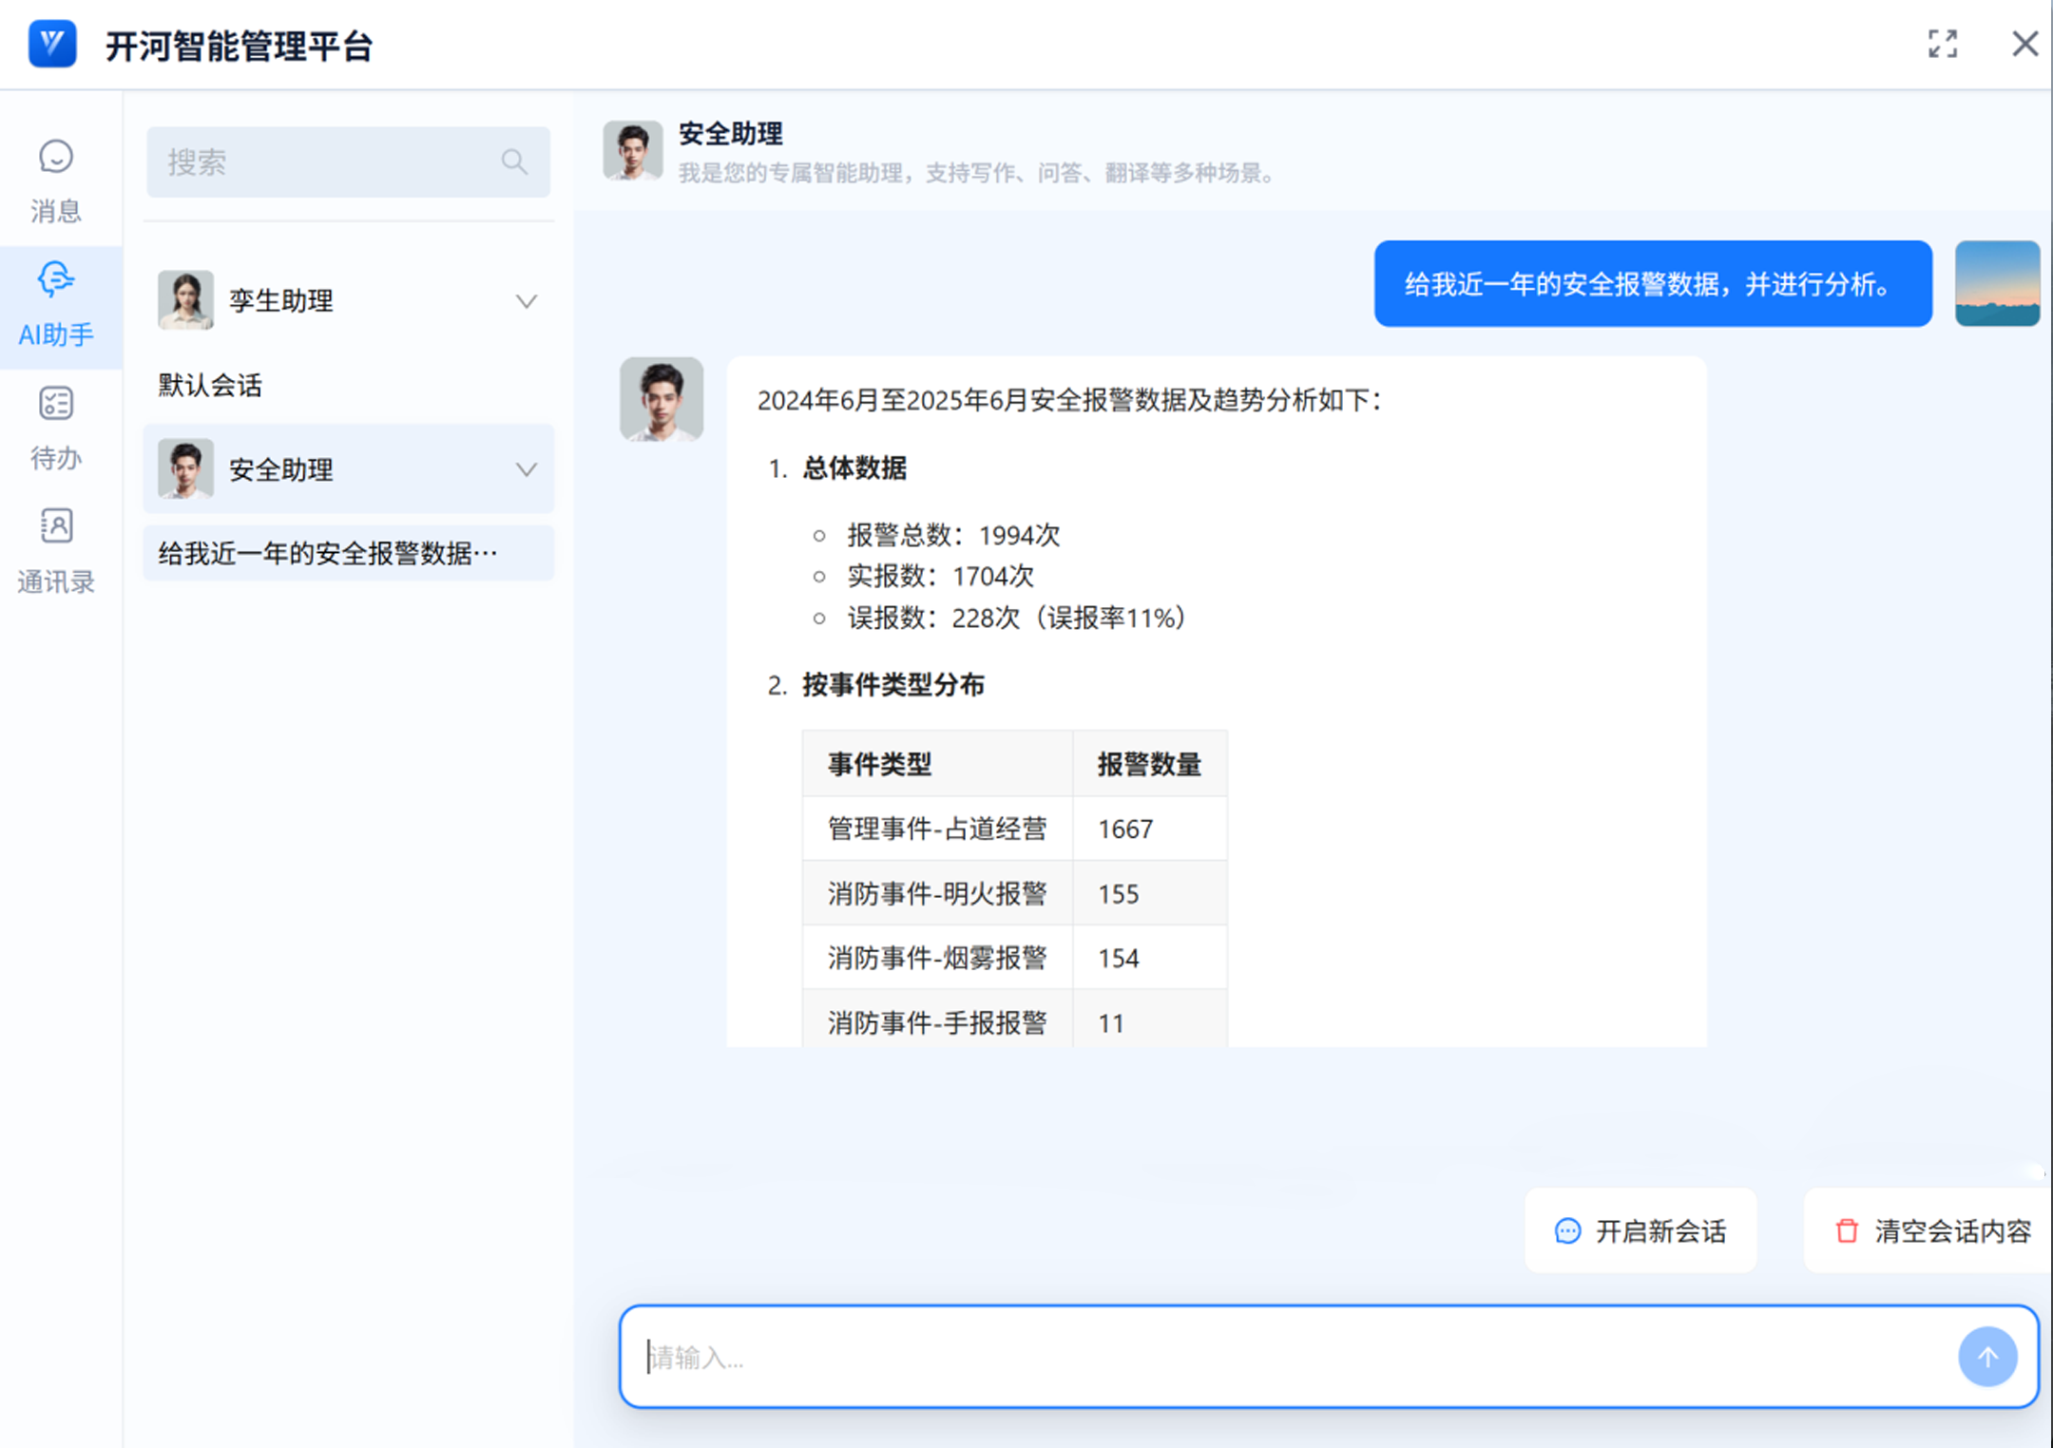Click the 请输入 message input box
The image size is (2053, 1448).
pyautogui.click(x=1283, y=1356)
